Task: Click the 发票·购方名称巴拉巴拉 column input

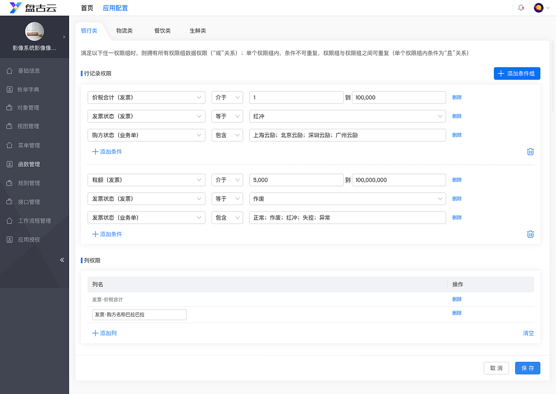Action: [x=139, y=315]
